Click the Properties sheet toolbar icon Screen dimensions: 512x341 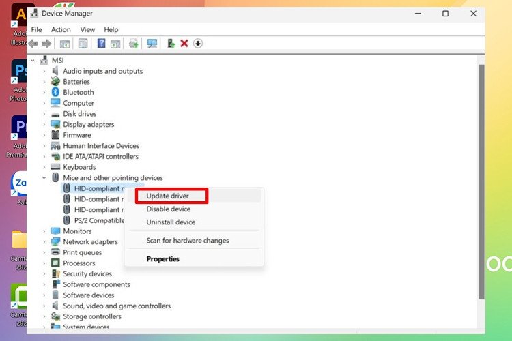coord(83,44)
